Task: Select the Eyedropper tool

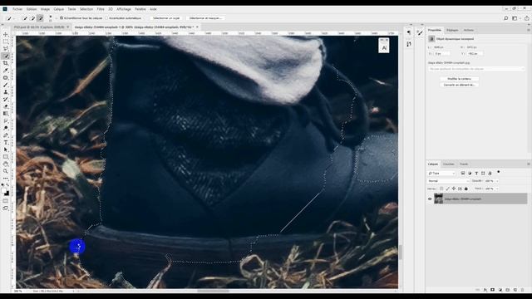Action: (6, 71)
